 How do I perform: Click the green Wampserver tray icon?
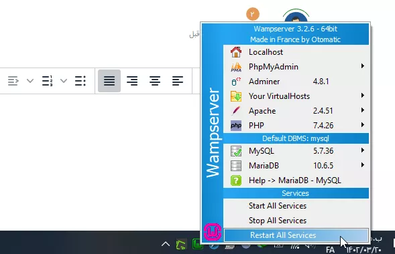coord(197,244)
